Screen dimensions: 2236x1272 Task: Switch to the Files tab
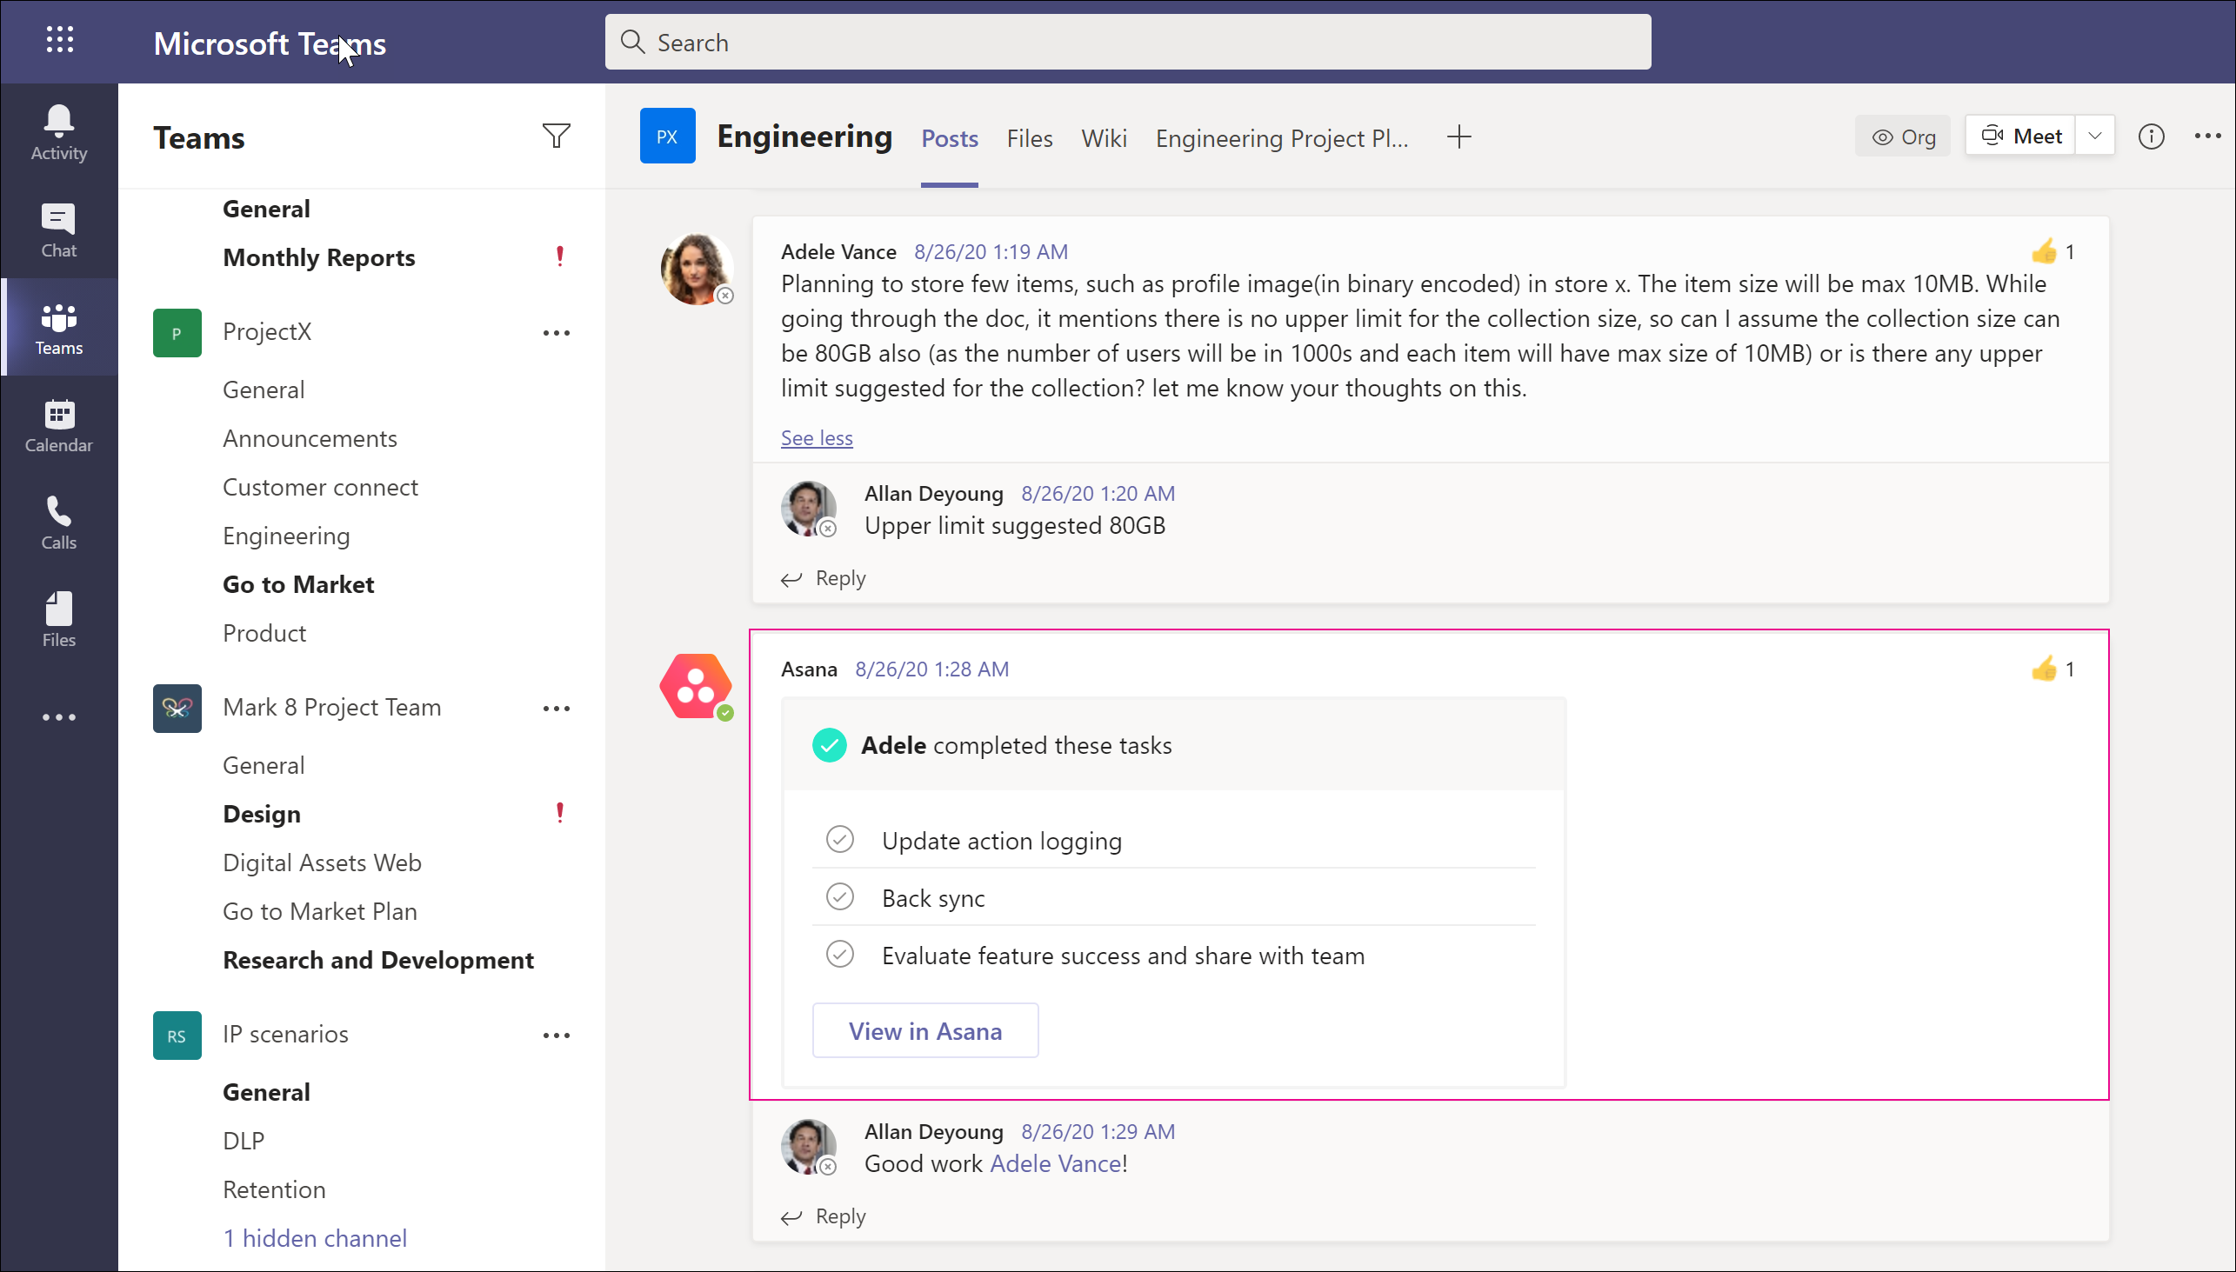[x=1027, y=138]
